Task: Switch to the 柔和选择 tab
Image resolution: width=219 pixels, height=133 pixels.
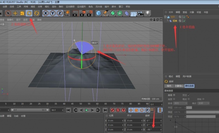Action: tap(189, 86)
